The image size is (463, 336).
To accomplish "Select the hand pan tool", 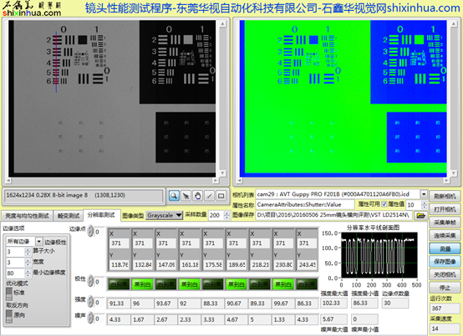I will pos(198,196).
